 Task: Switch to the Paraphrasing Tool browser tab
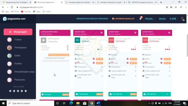17,2
